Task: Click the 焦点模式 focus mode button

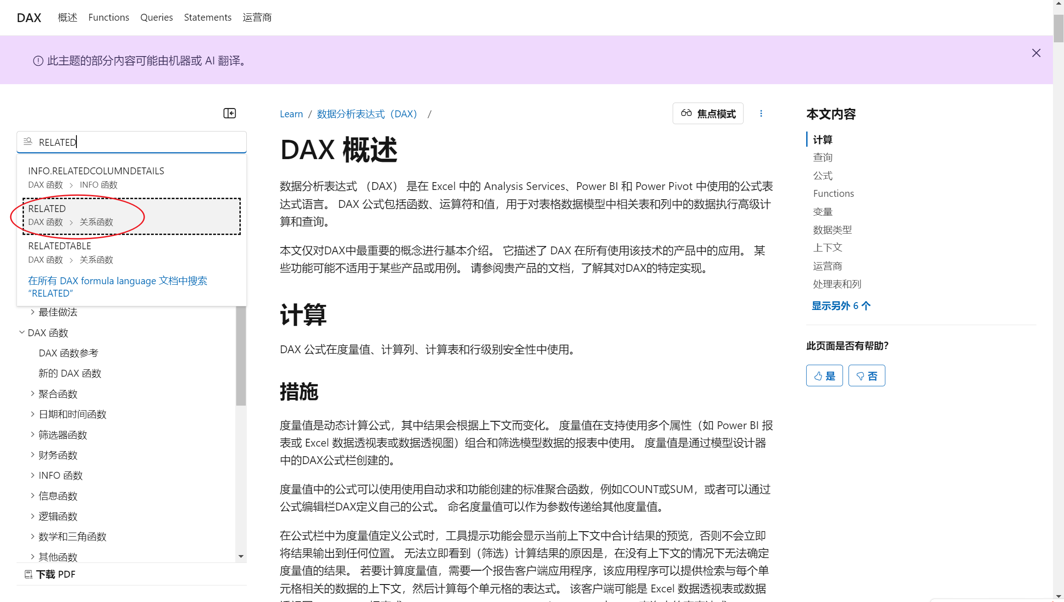Action: (x=708, y=114)
